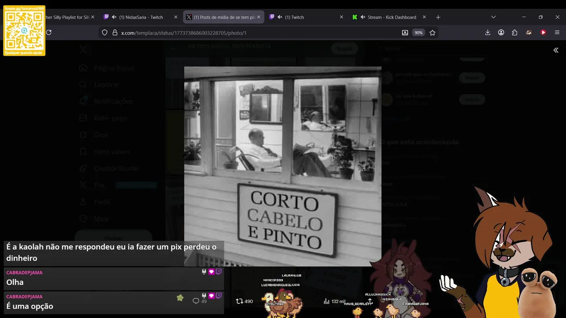Click the envelope icon beside Bate-papo

click(x=83, y=118)
